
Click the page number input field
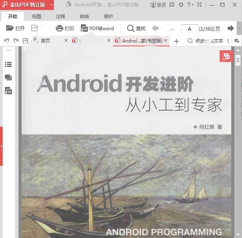click(189, 29)
